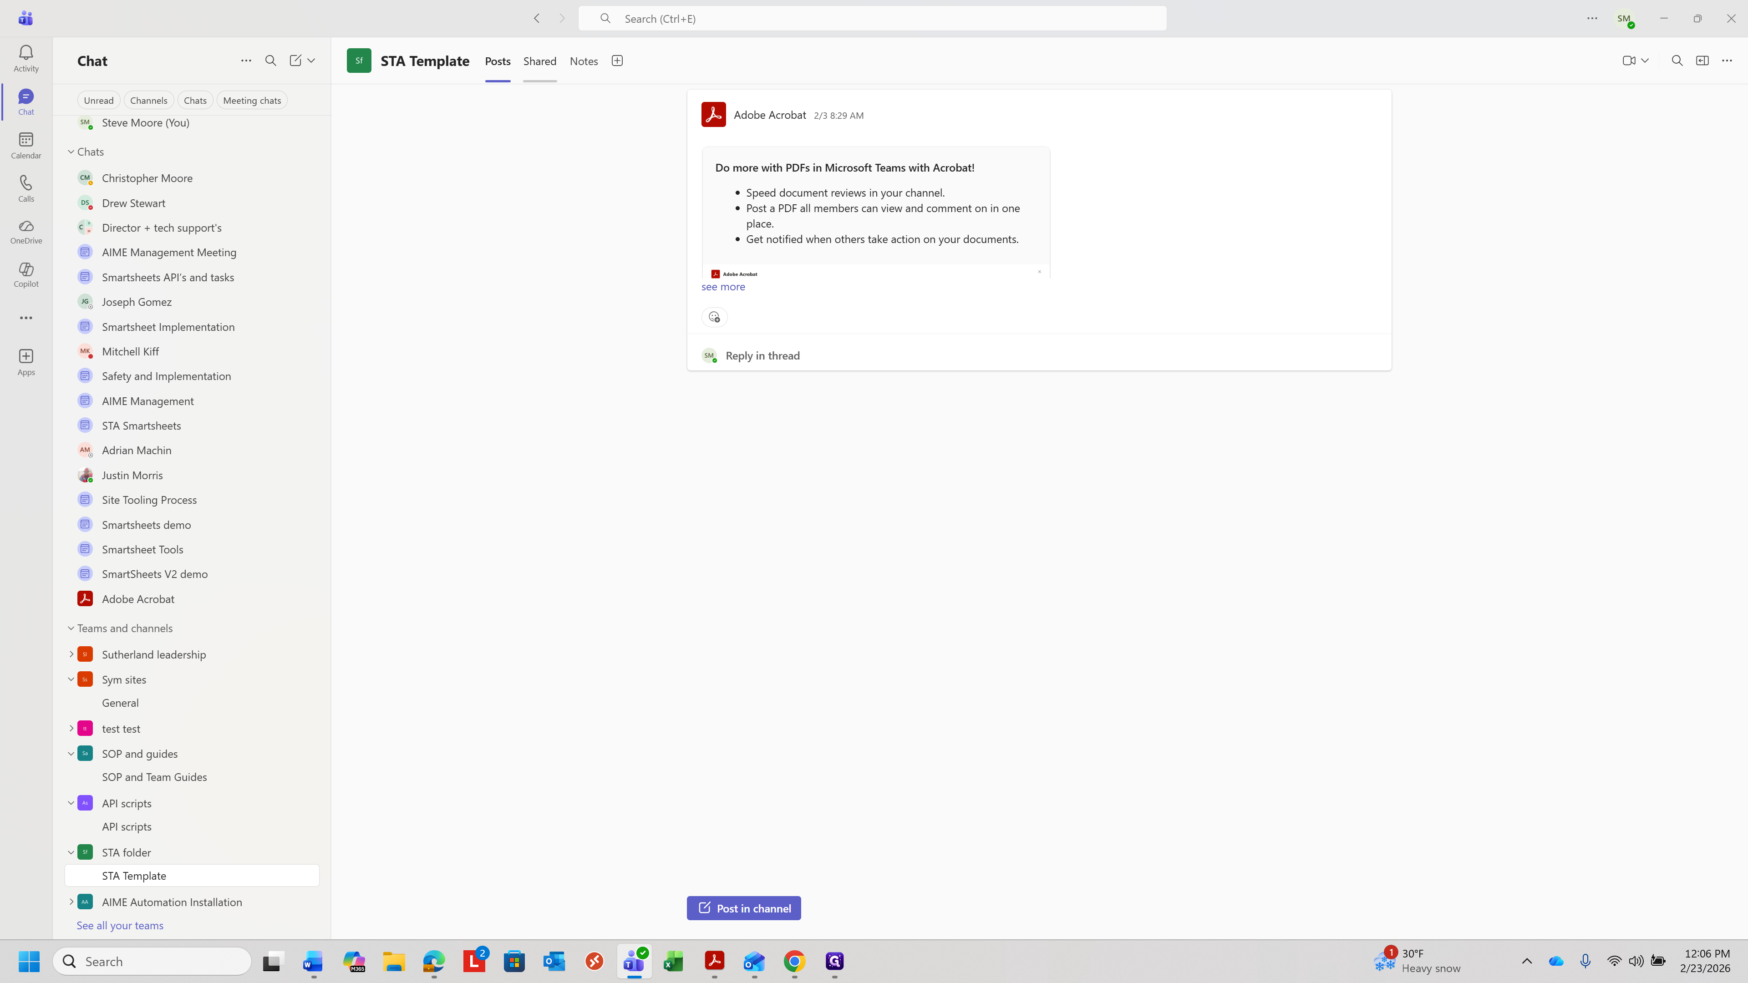Switch to the Shared tab
Screen dimensions: 1748x983
click(x=539, y=61)
